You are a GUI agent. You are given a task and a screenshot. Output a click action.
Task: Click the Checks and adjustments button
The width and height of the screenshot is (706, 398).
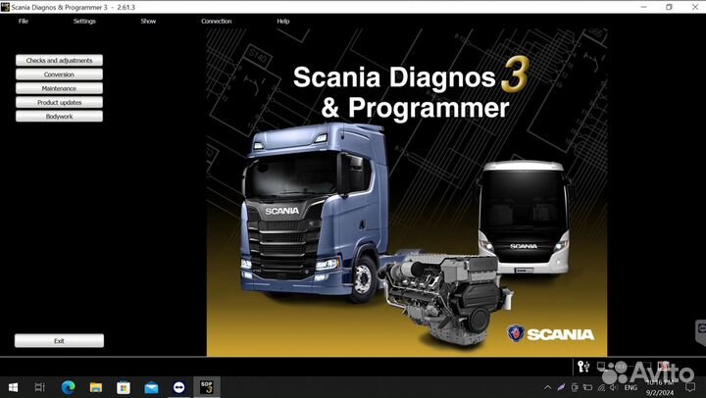click(59, 61)
